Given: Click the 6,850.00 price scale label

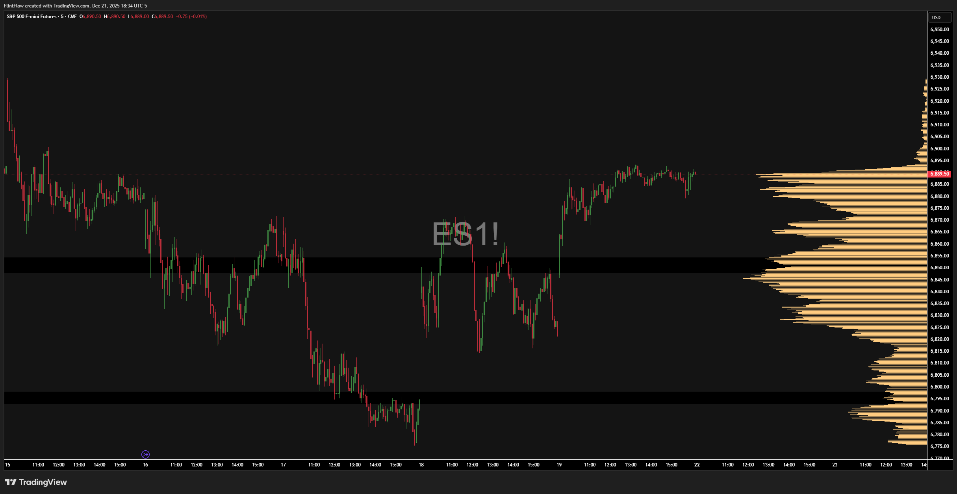Looking at the screenshot, I should pyautogui.click(x=939, y=268).
